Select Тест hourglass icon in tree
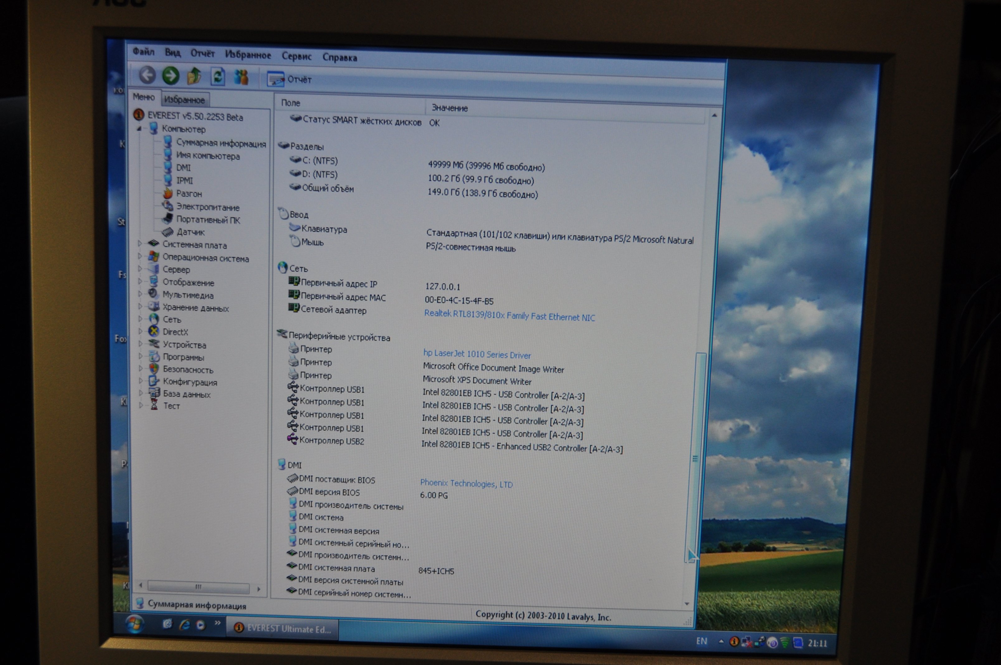 click(154, 405)
